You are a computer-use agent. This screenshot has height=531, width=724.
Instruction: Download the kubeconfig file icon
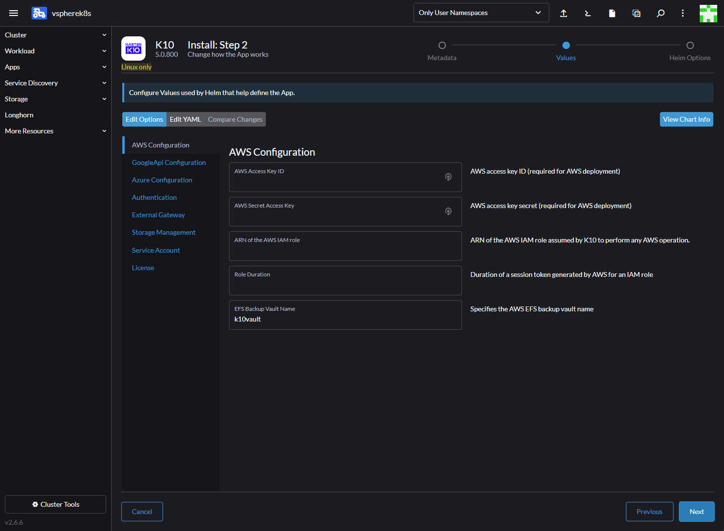[612, 13]
